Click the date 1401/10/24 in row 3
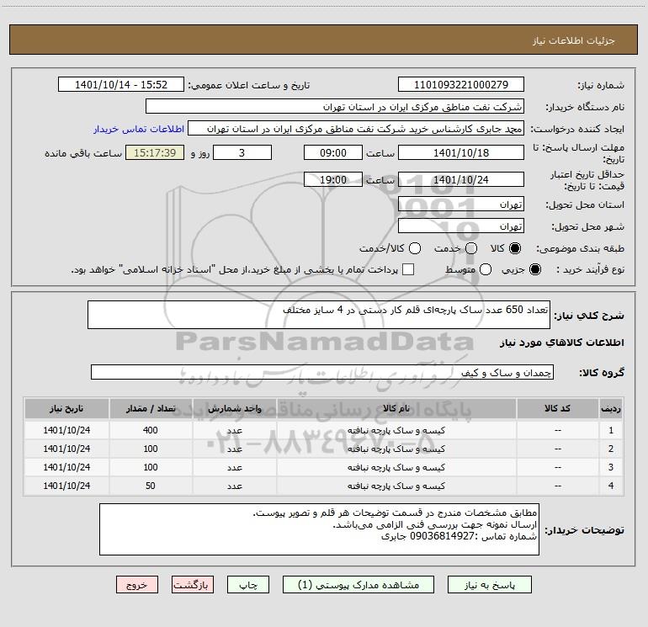648x627 pixels. [66, 467]
